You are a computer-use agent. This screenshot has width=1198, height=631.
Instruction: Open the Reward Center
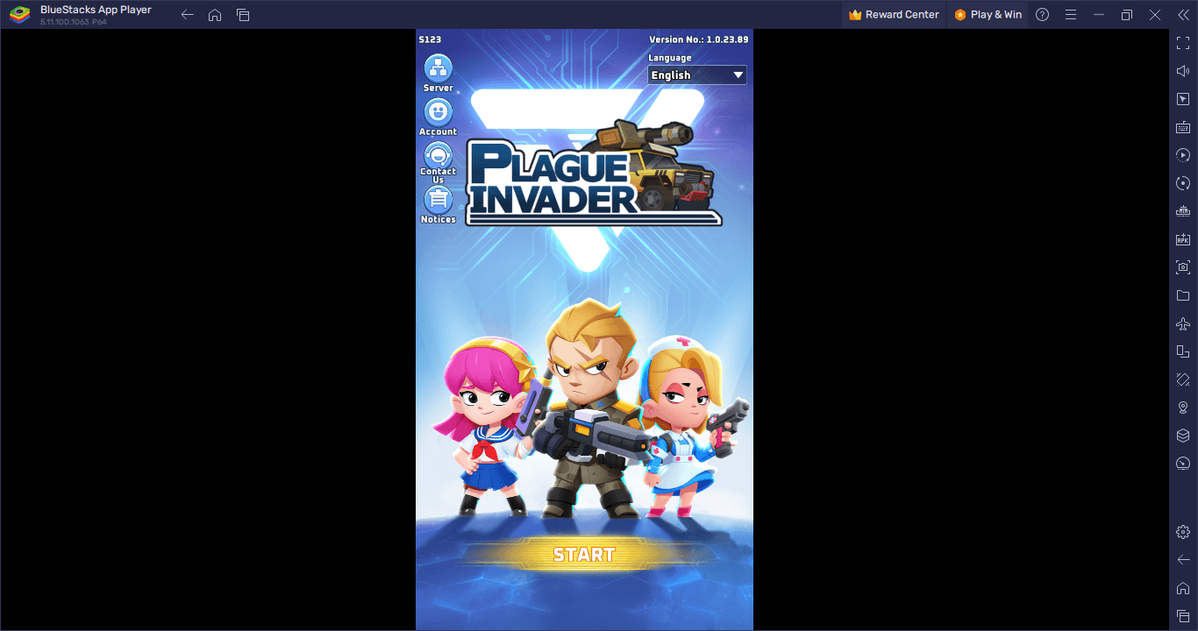[894, 15]
